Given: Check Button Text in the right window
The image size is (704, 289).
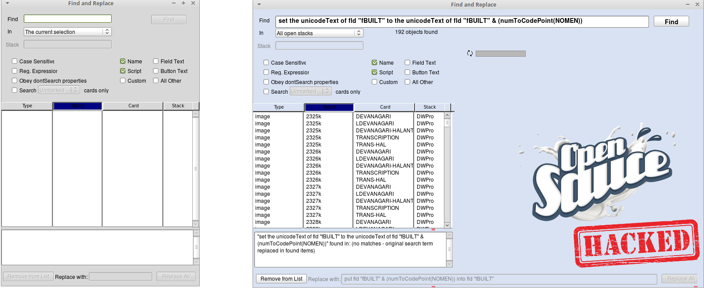Looking at the screenshot, I should [407, 72].
